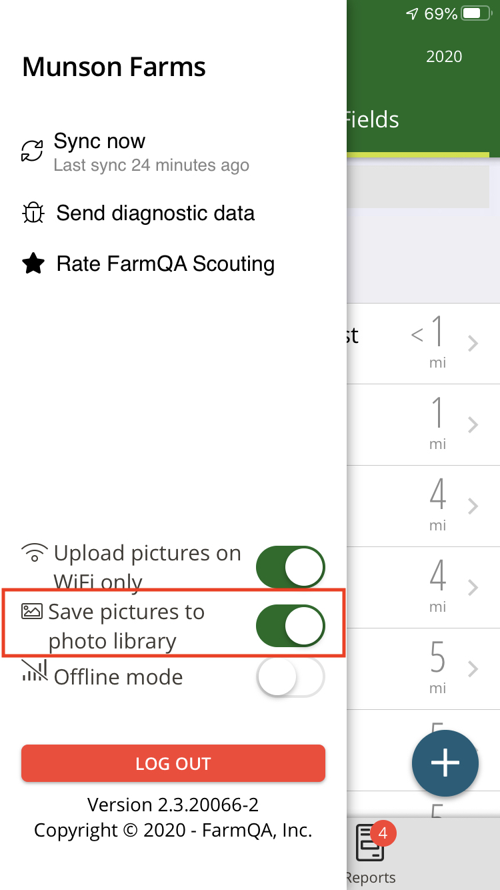Select Send diagnostic data menu item
The width and height of the screenshot is (500, 890).
click(x=155, y=213)
